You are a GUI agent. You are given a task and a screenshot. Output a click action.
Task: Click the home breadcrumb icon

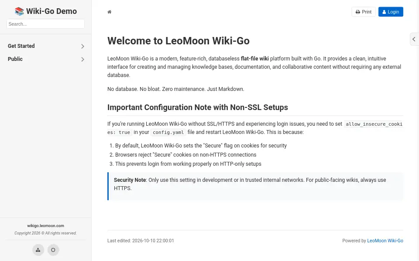click(x=109, y=12)
